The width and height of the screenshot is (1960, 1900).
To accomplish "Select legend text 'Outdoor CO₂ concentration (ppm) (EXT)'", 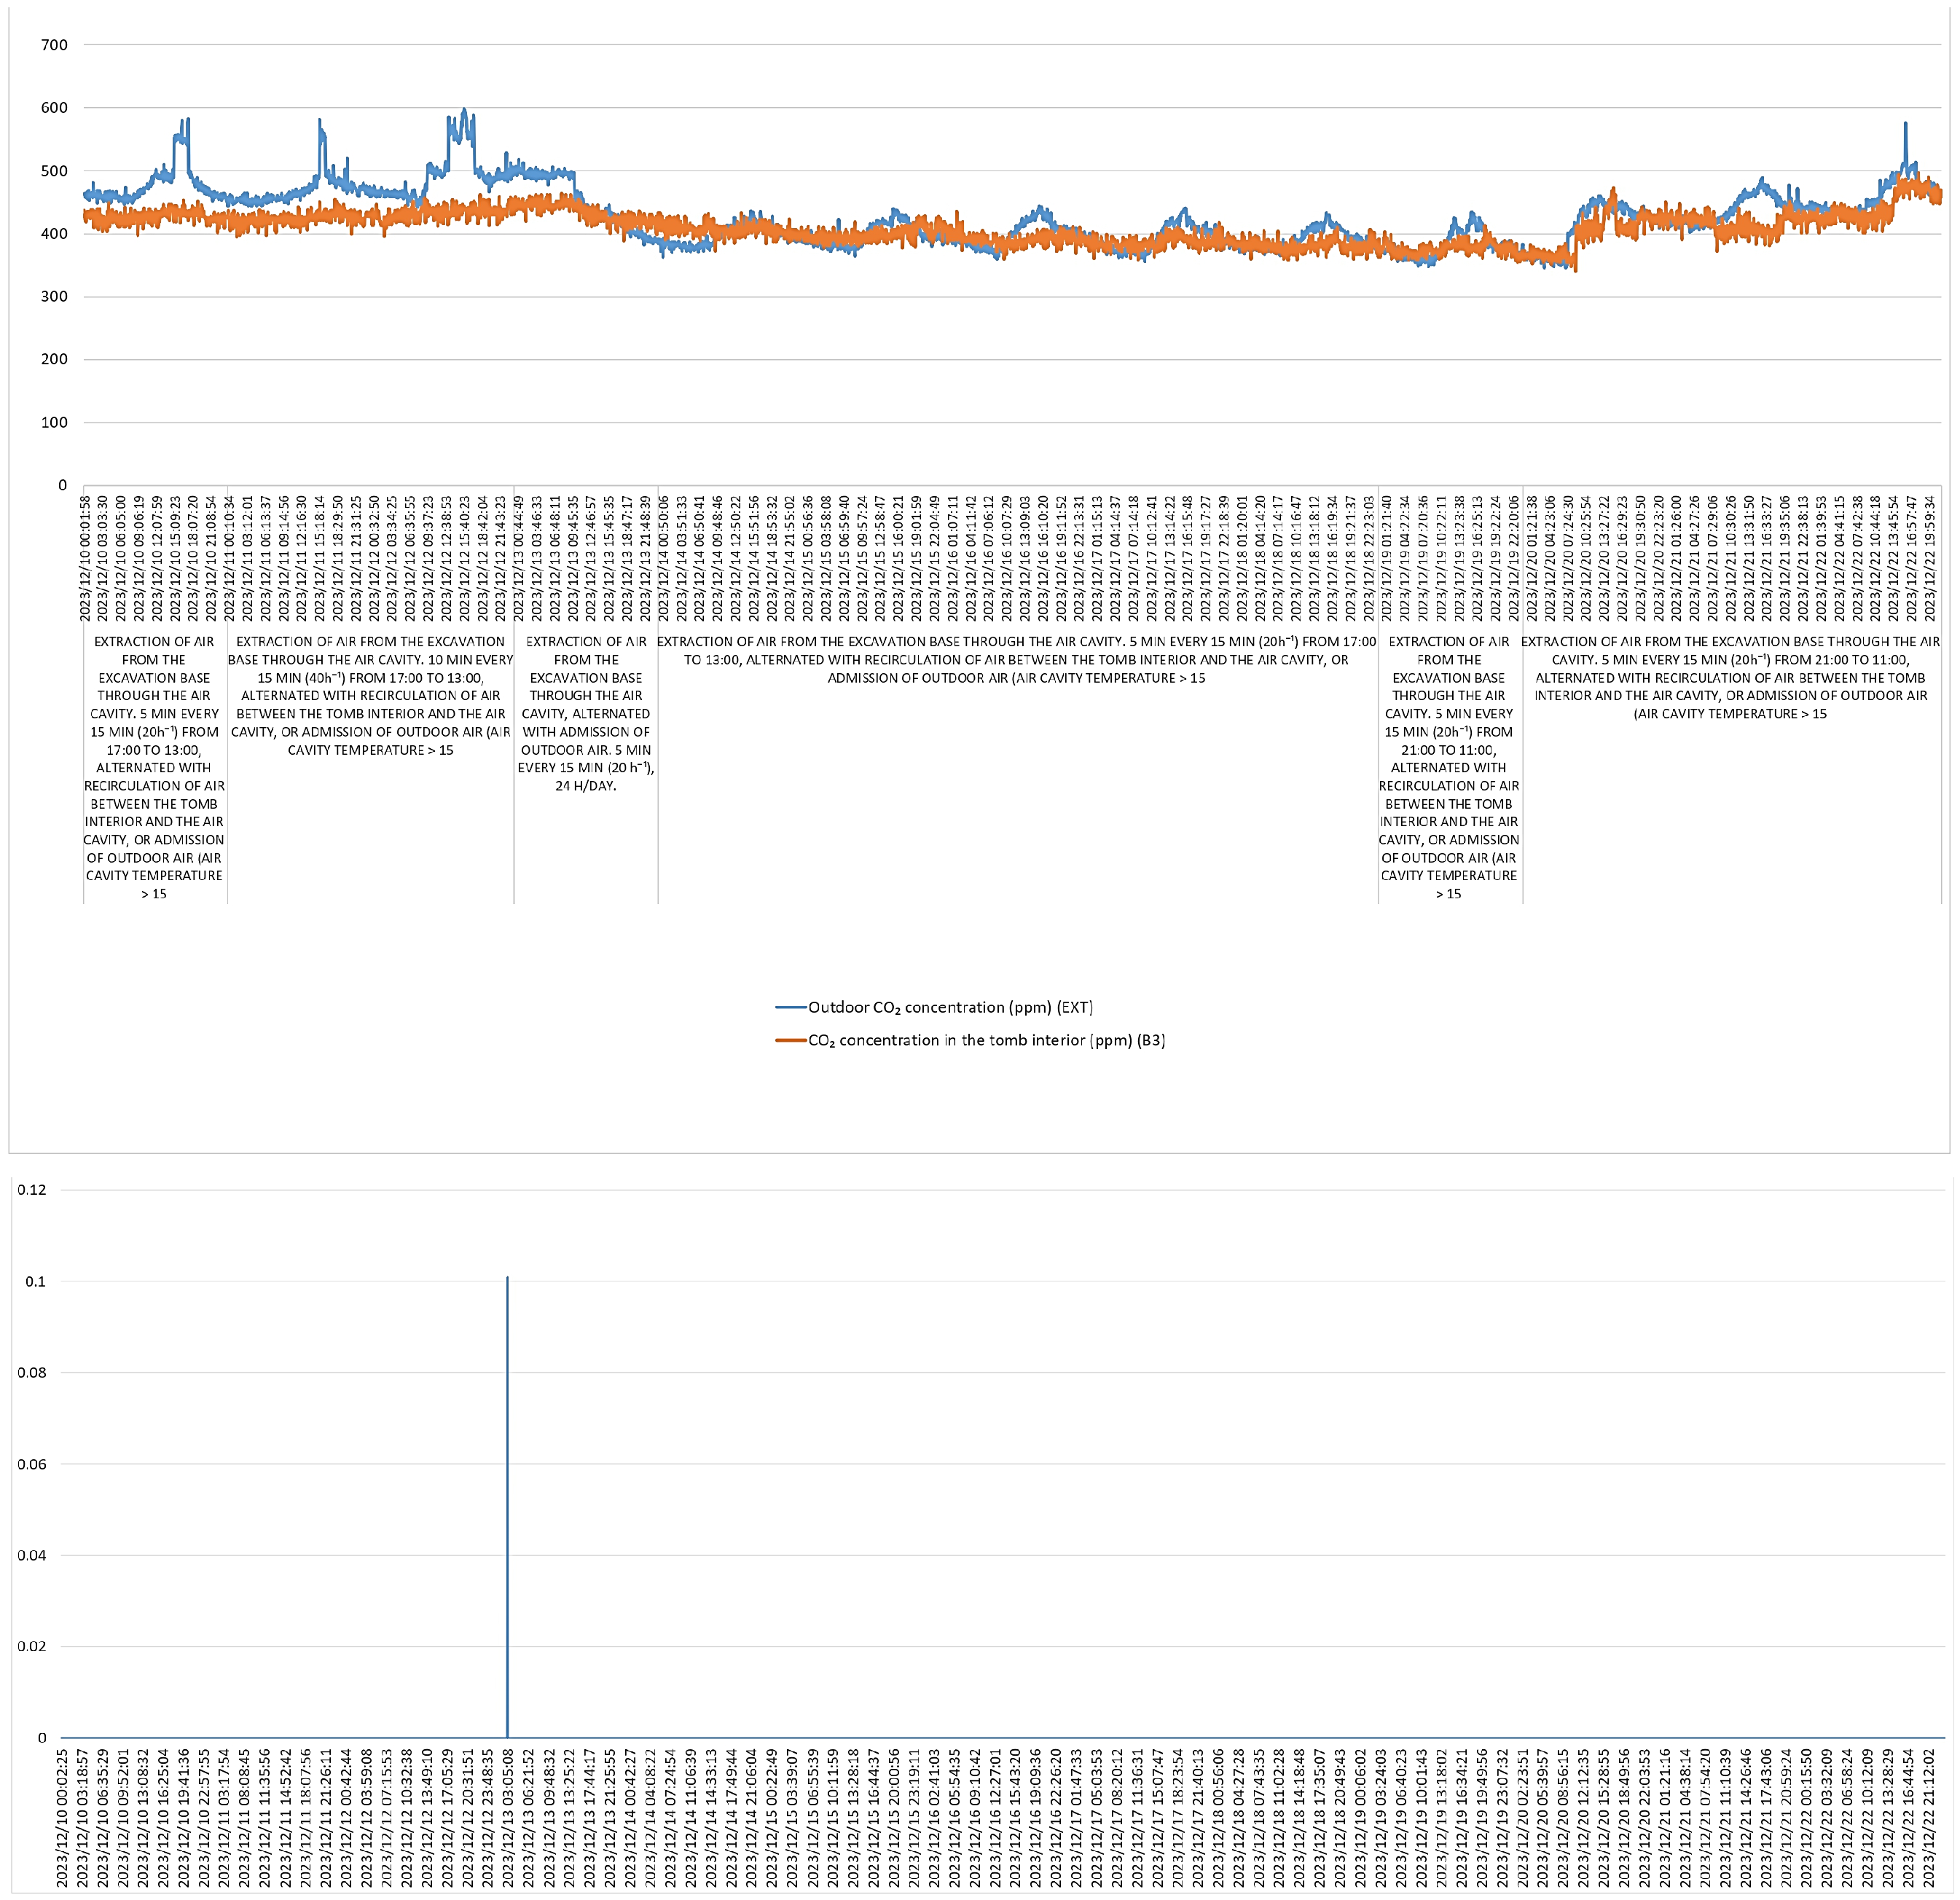I will [x=950, y=1007].
